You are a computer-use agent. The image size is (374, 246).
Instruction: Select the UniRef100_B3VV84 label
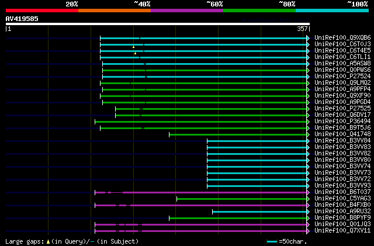[342, 141]
